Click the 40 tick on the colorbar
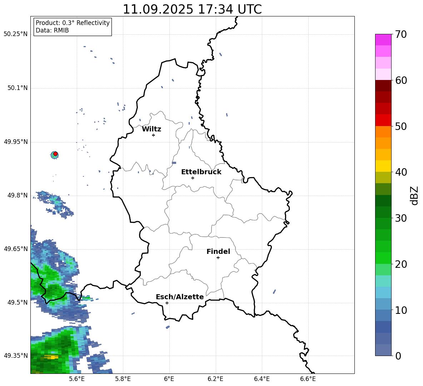The height and width of the screenshot is (386, 423). point(401,172)
